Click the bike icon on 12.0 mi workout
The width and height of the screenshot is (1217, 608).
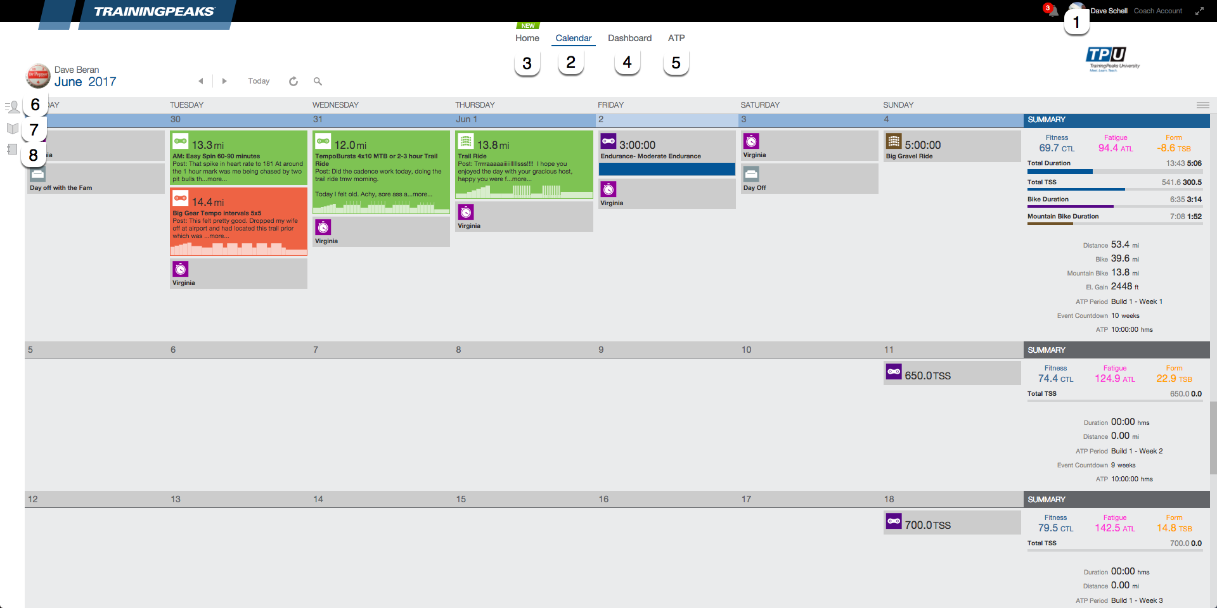point(323,141)
